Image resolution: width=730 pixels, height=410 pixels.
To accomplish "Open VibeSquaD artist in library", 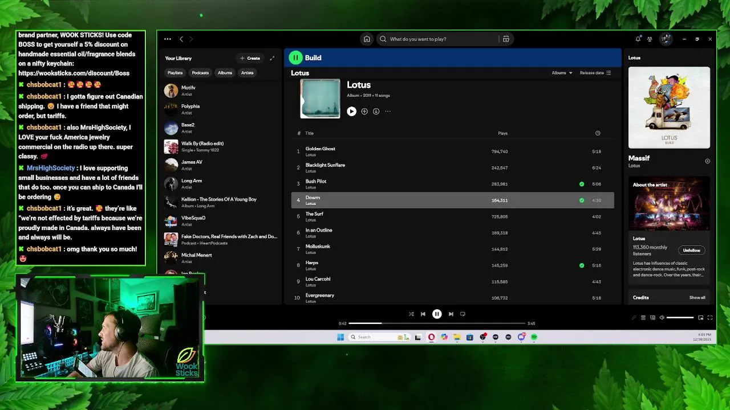I will [x=219, y=221].
